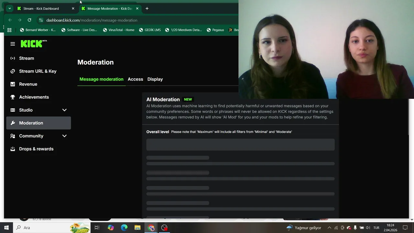Image resolution: width=414 pixels, height=233 pixels.
Task: Expand the Studio submenu chevron
Action: (x=64, y=110)
